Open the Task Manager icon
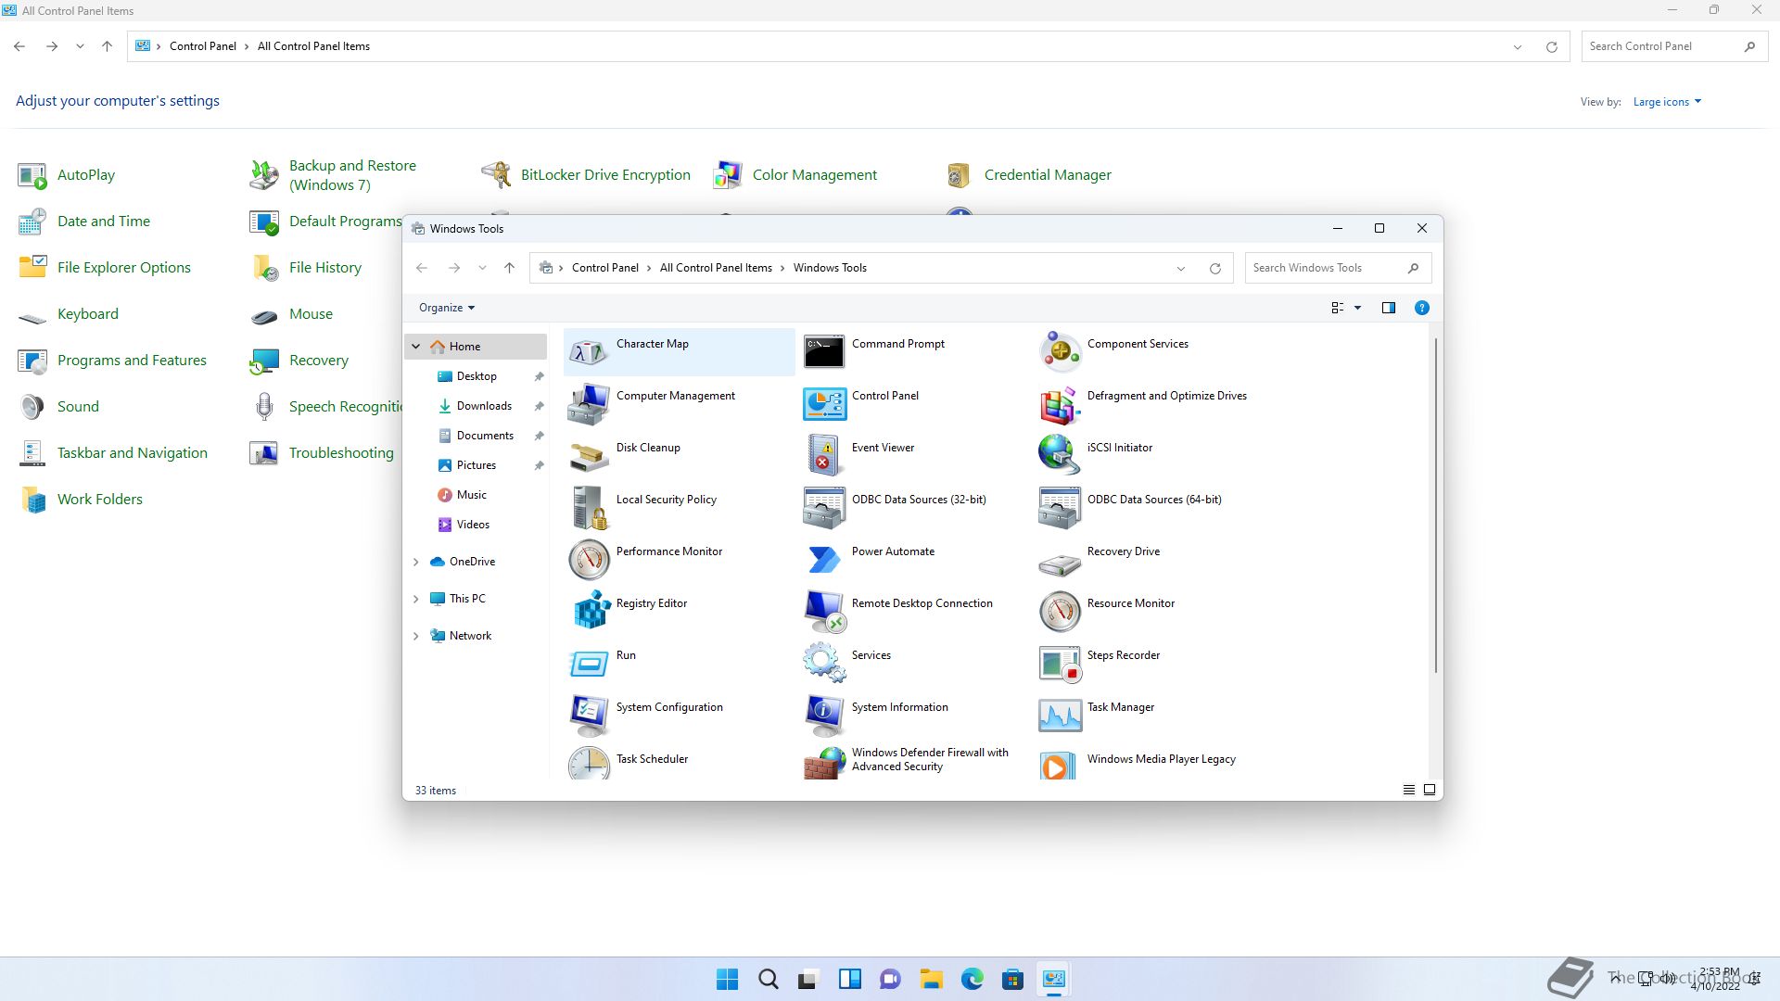This screenshot has width=1780, height=1001. tap(1060, 716)
